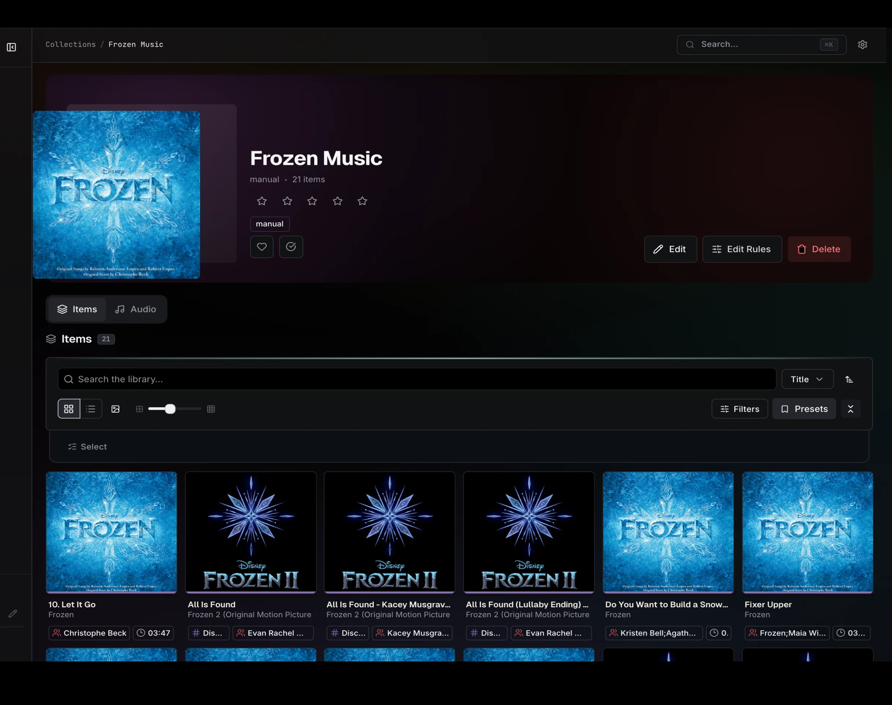Click the small grid size icon
The width and height of the screenshot is (892, 705).
click(x=139, y=409)
